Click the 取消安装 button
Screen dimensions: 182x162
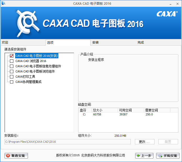[16, 156]
